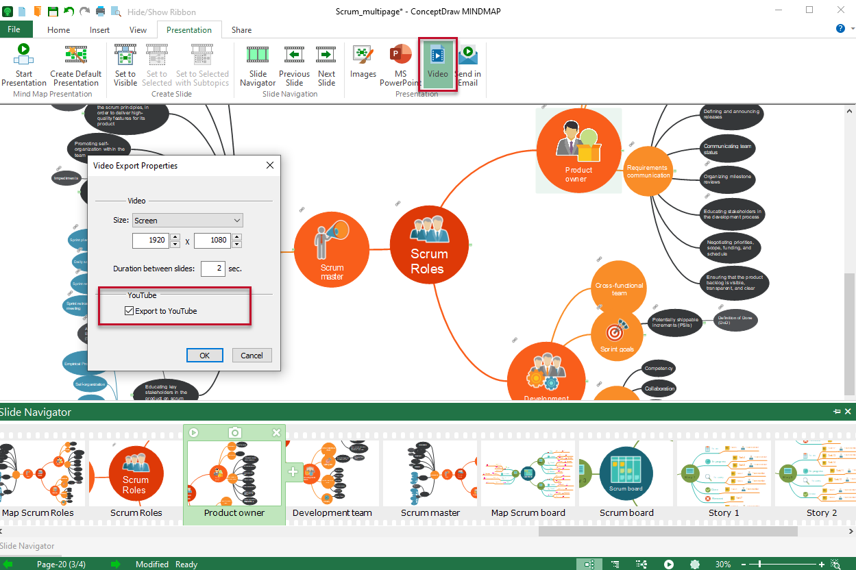Click the Slide Navigator horizontal scrollbar thumb
Viewport: 856px width, 570px height.
[668, 531]
